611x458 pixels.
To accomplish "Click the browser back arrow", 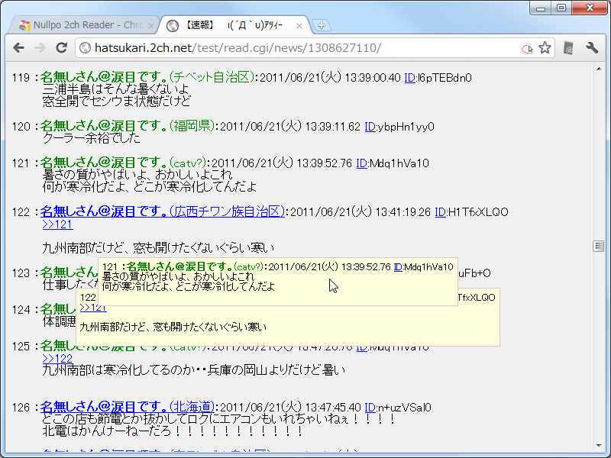I will pos(19,48).
